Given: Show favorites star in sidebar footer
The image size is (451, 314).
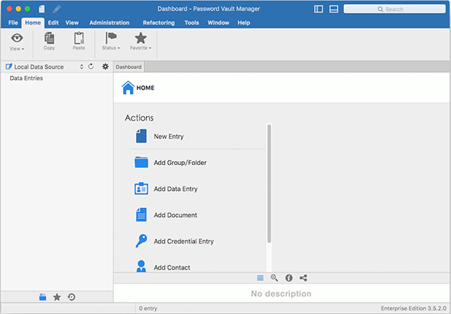Looking at the screenshot, I should point(57,297).
